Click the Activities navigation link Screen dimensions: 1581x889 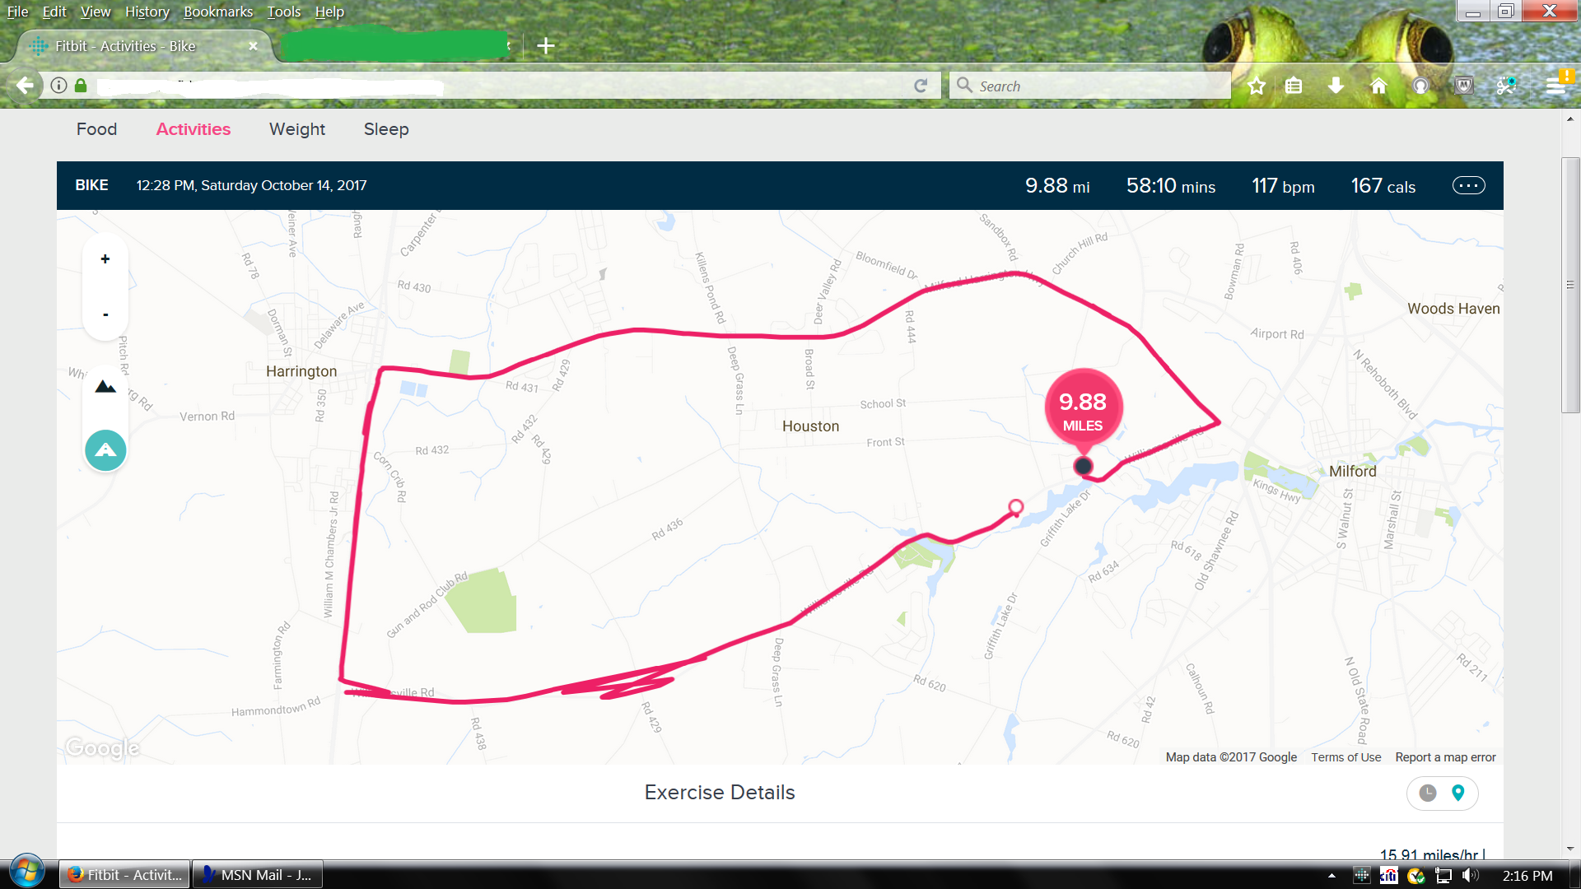point(194,129)
